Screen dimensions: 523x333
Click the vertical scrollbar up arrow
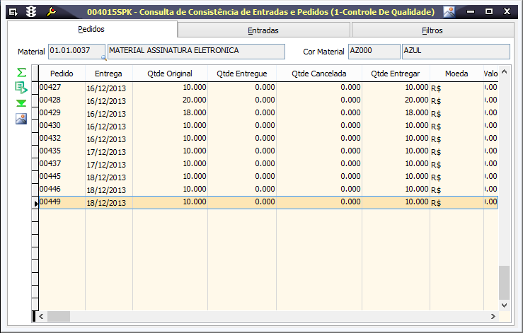[x=504, y=73]
